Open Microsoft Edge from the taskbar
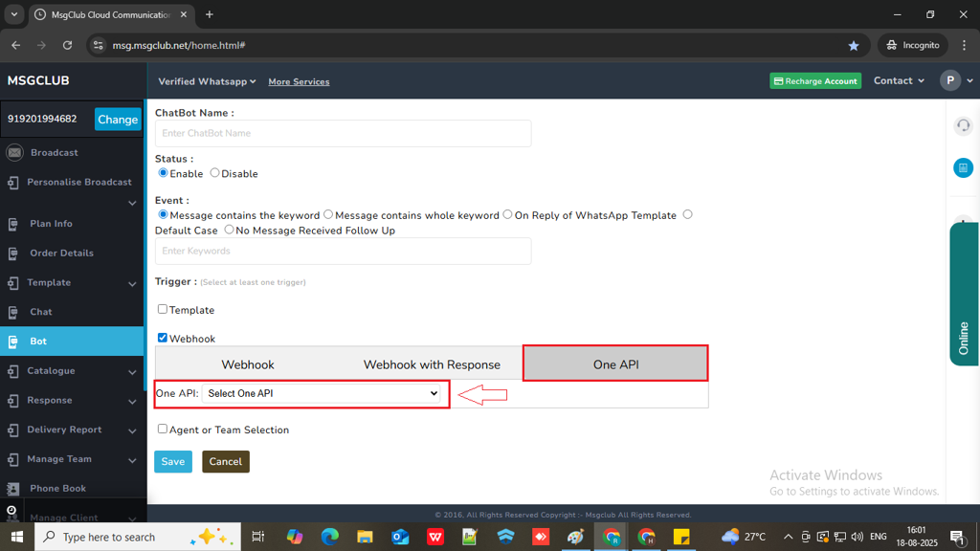980x551 pixels. 329,537
